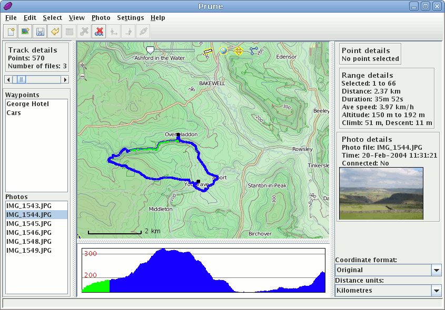
Task: Open the Coordinate format dropdown
Action: pos(436,270)
